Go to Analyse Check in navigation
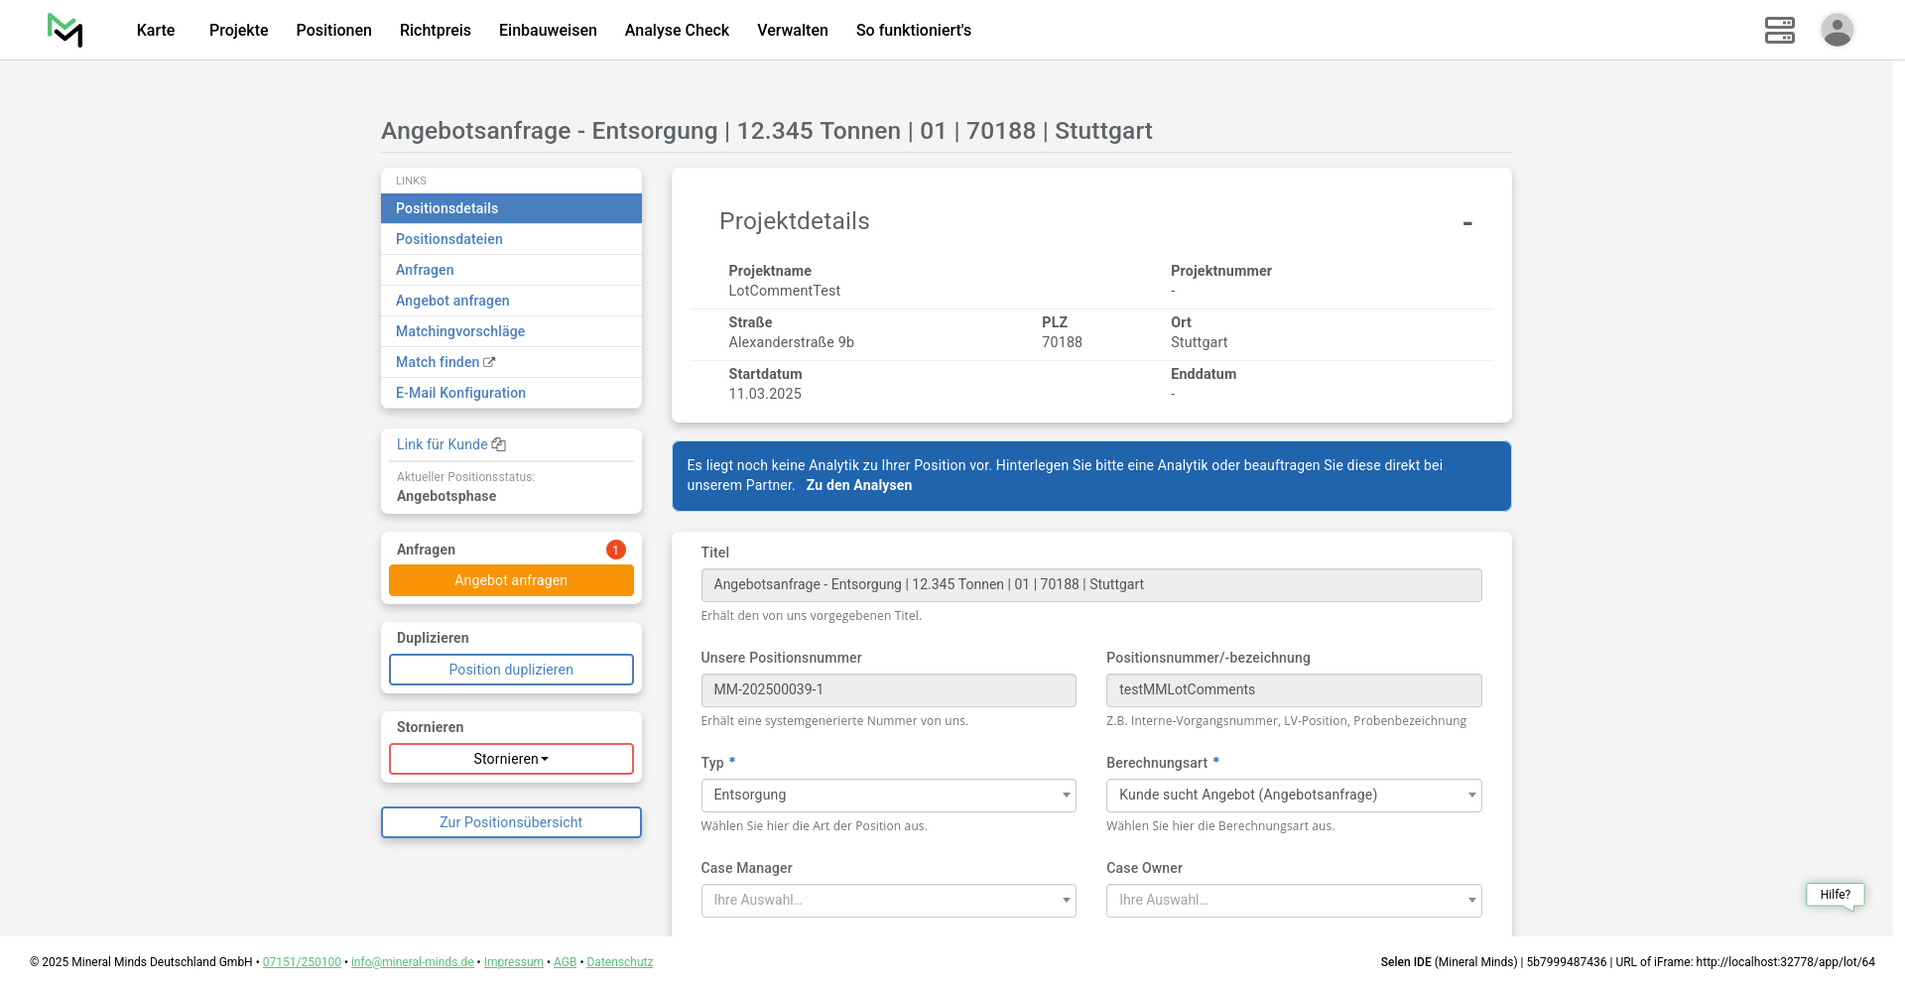The width and height of the screenshot is (1905, 986). [x=677, y=30]
